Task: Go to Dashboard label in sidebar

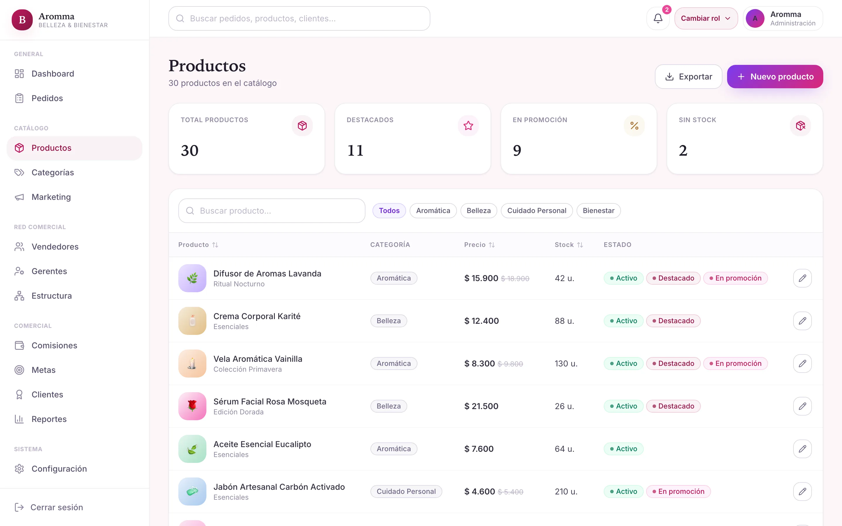Action: click(x=53, y=74)
